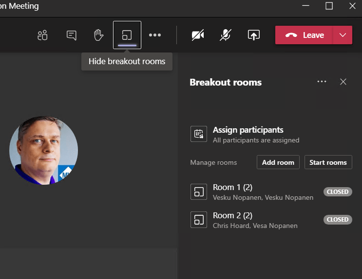Click the Room 2 breakout icon

coord(199,220)
